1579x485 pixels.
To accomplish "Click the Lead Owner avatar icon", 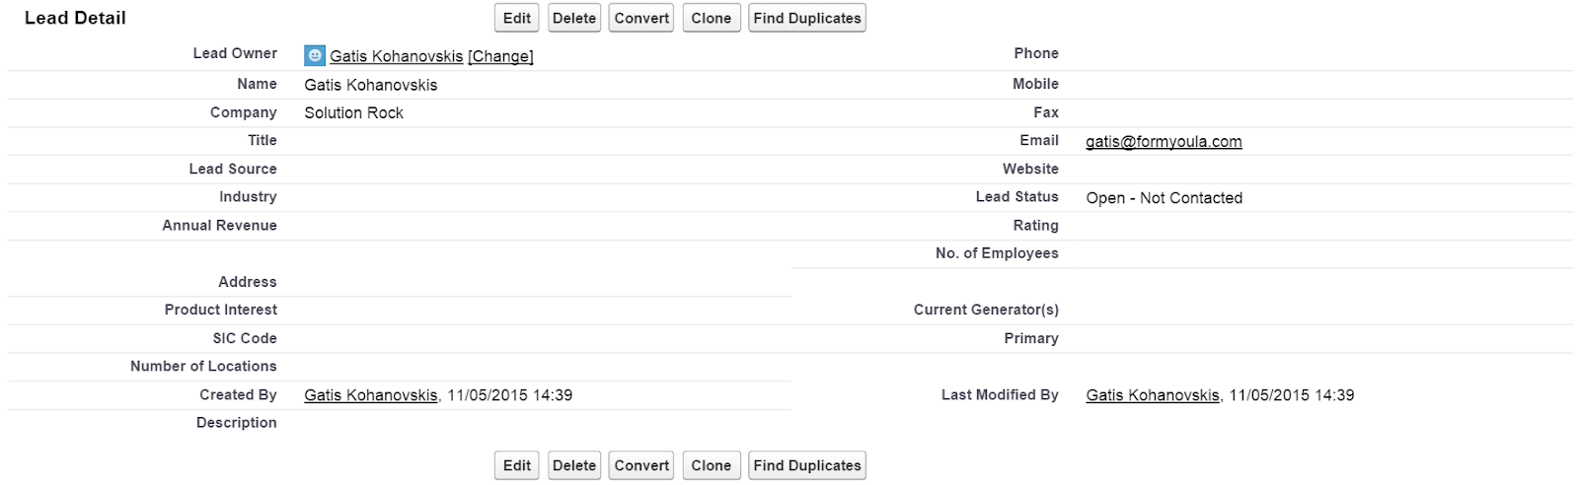I will 314,56.
